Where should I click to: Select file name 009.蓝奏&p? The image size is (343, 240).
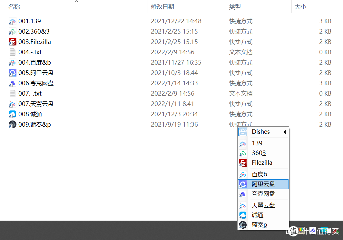[34, 124]
